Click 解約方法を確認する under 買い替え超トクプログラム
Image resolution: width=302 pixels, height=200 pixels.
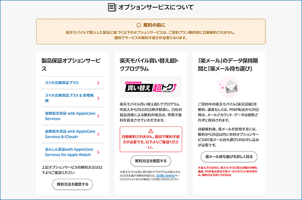(151, 161)
